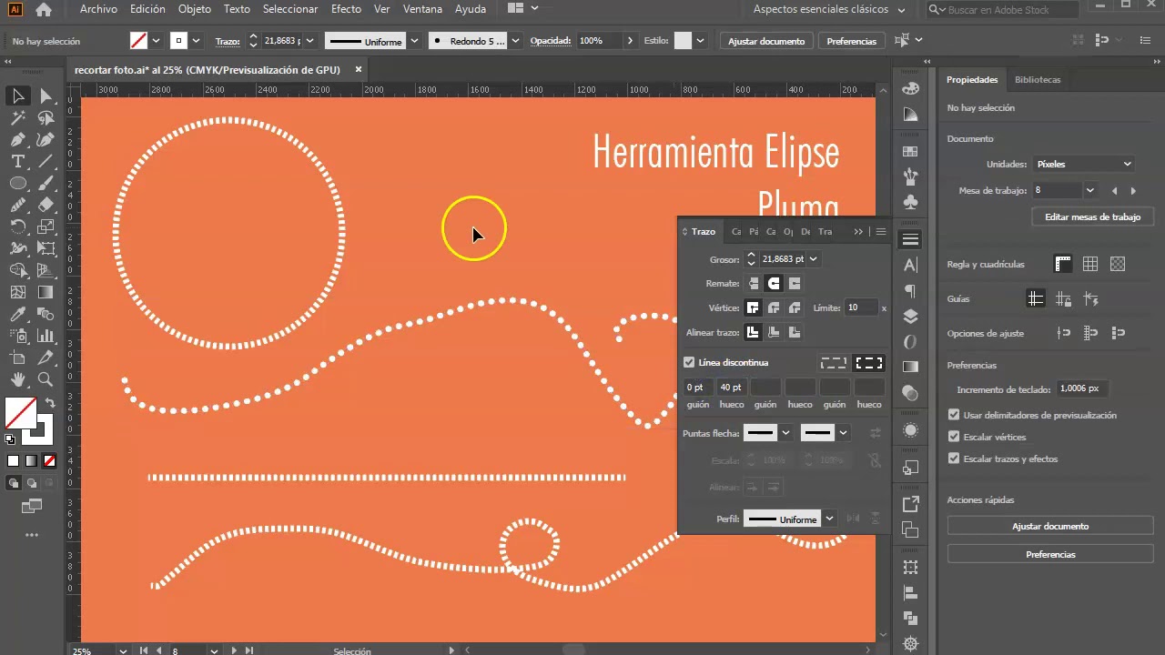The width and height of the screenshot is (1165, 655).
Task: Select the rounded corner option for Vértice
Action: coord(775,307)
